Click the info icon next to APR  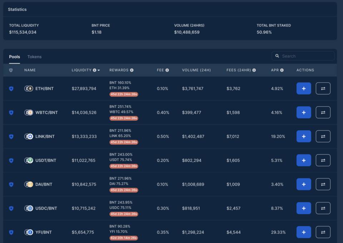click(x=282, y=70)
